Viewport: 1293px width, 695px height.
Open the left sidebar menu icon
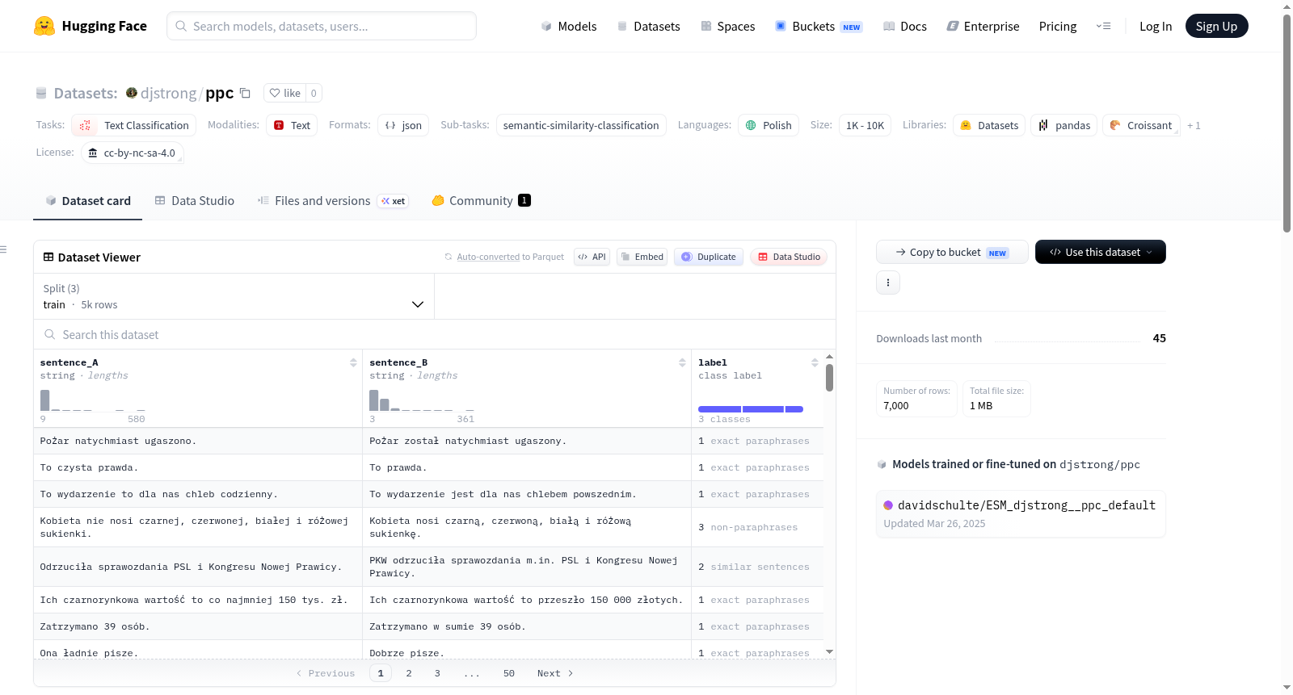click(x=3, y=249)
